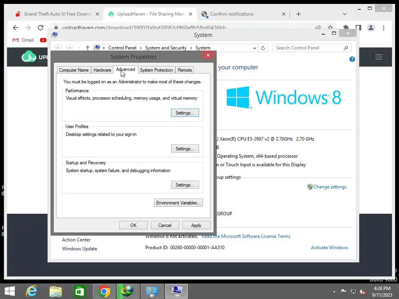Screen dimensions: 399x299
Task: Close the UploadHaven browser tab
Action: pos(190,14)
